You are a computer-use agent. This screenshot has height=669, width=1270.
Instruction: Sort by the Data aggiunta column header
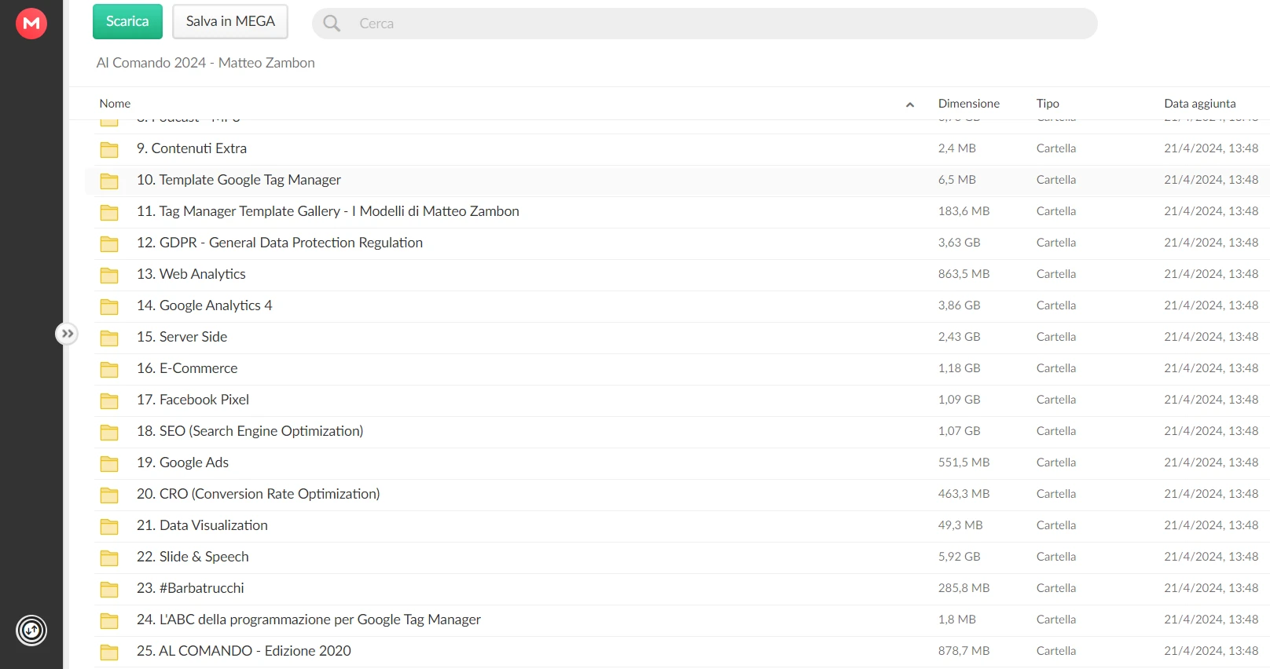[1200, 104]
